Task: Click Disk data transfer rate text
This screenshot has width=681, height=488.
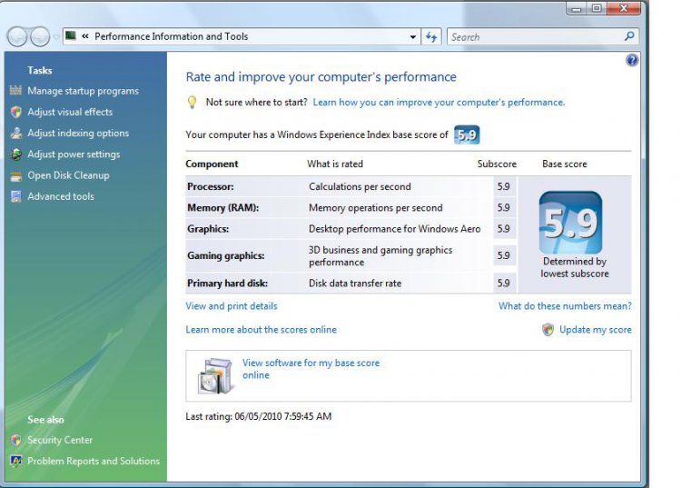Action: (x=355, y=284)
